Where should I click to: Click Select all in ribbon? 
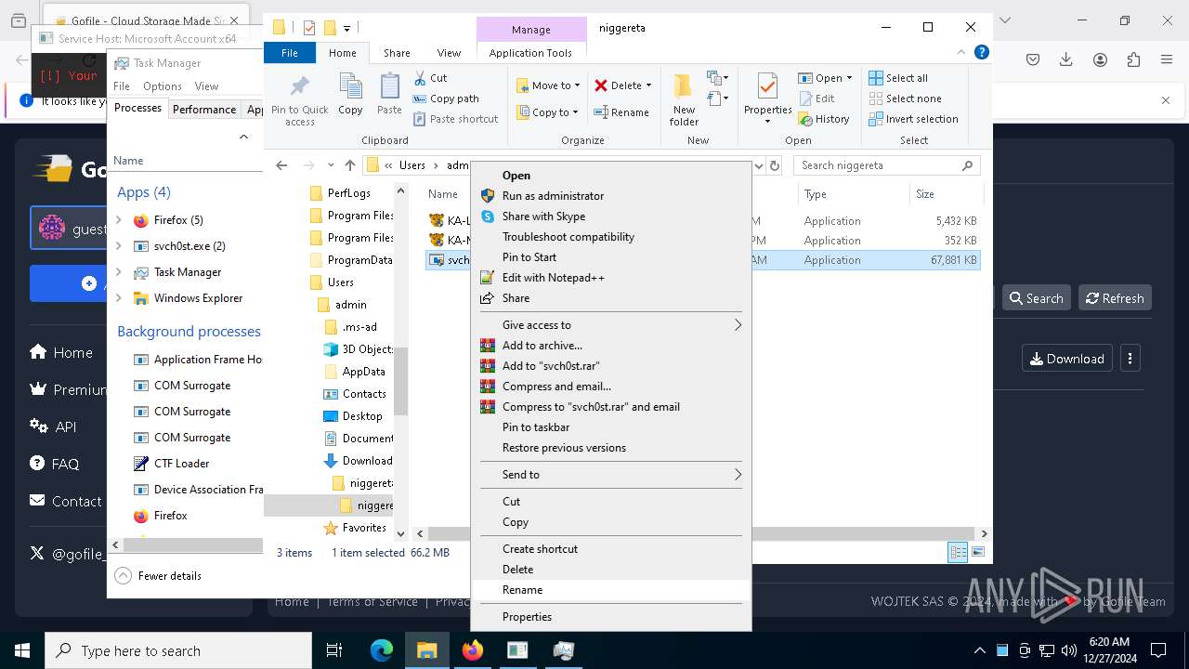(x=898, y=78)
